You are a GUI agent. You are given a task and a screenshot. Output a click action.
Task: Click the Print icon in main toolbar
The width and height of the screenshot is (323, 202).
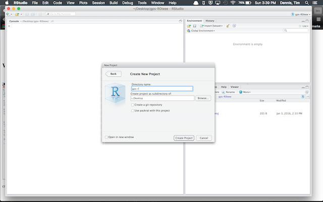tap(40, 14)
